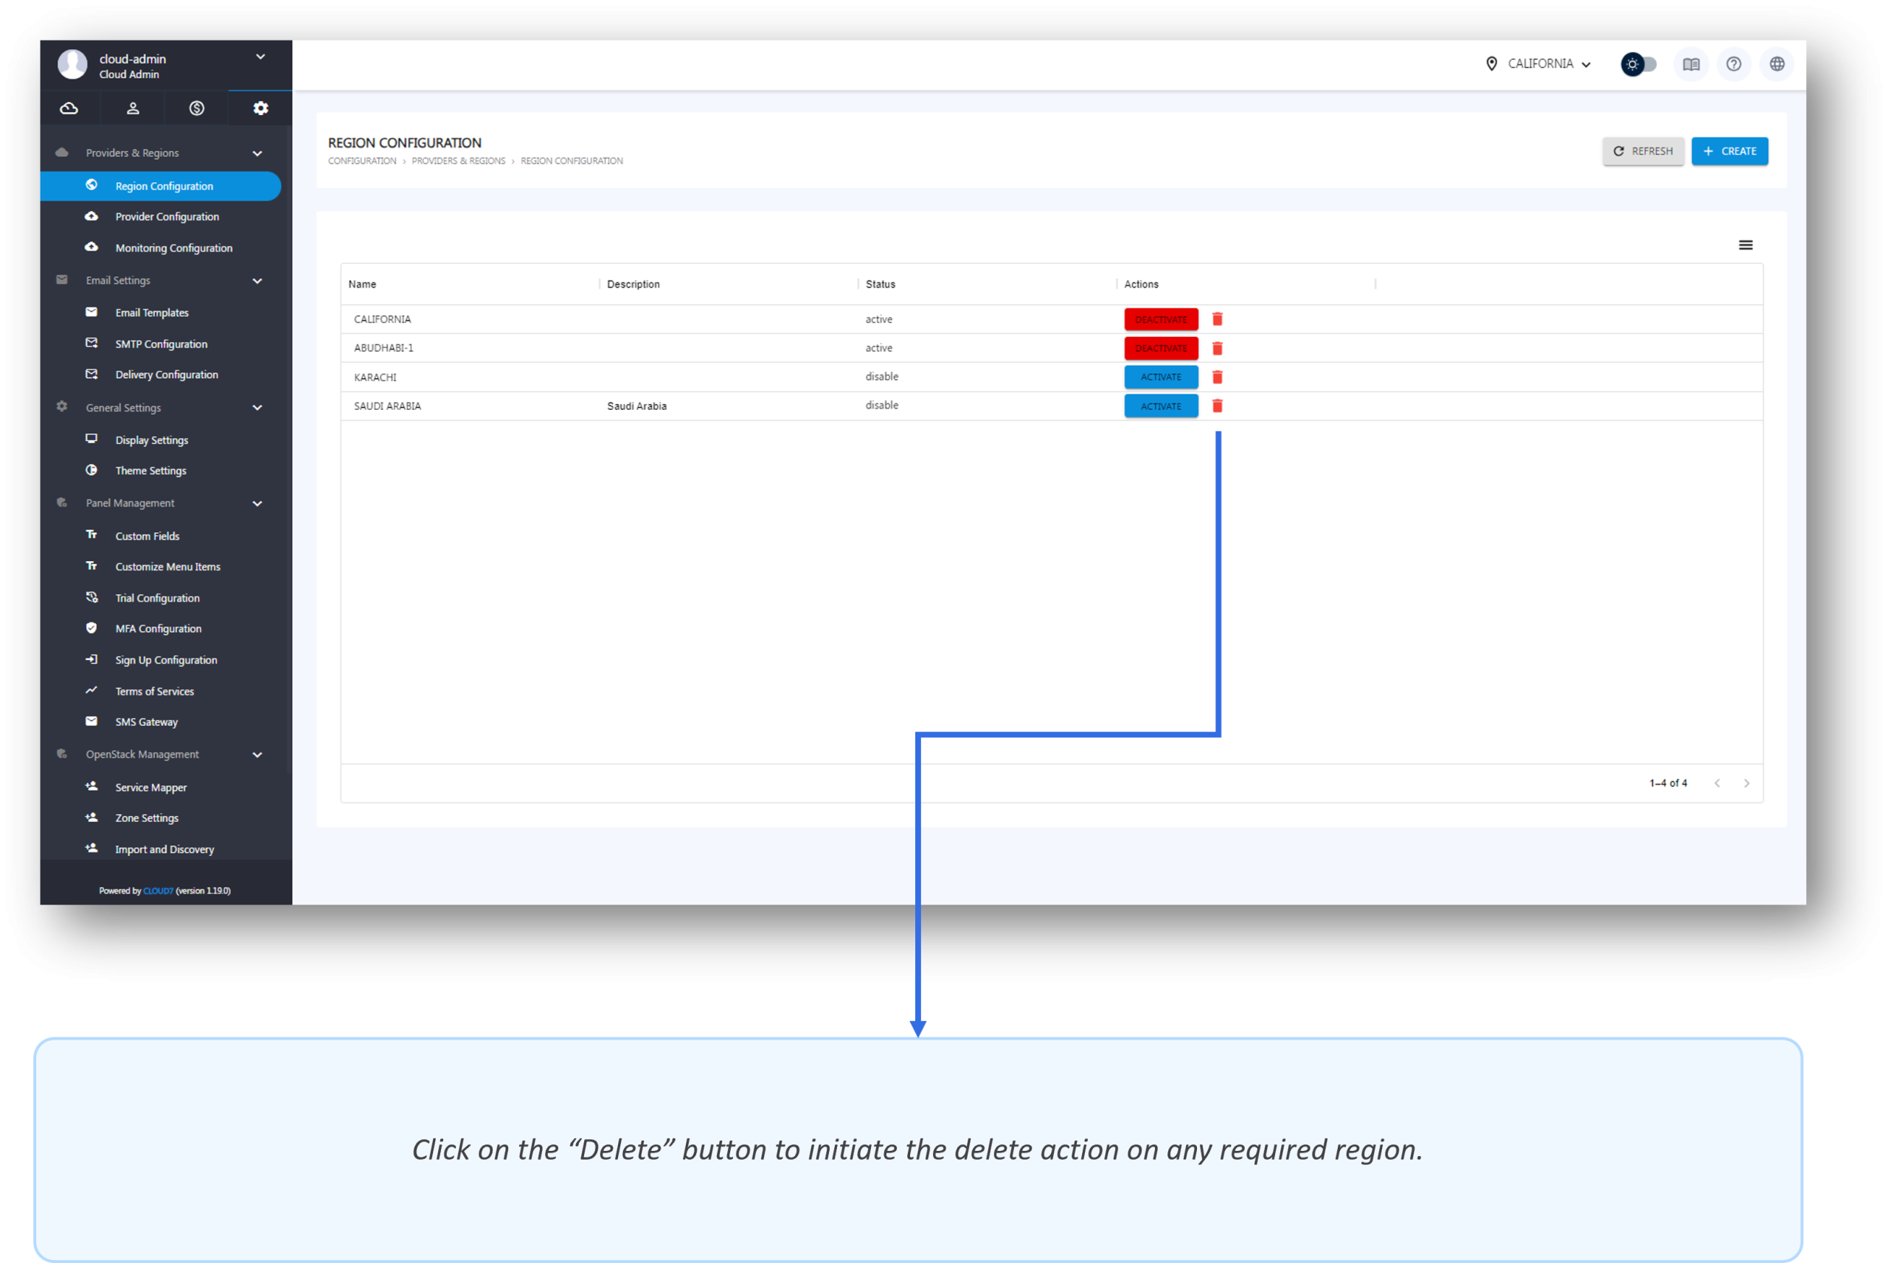Click the Name column header

tap(362, 285)
